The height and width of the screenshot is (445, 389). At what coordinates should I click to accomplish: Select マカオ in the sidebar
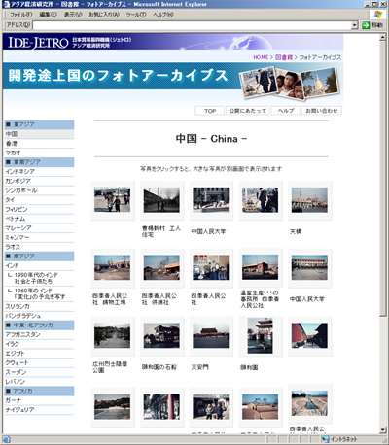[39, 153]
